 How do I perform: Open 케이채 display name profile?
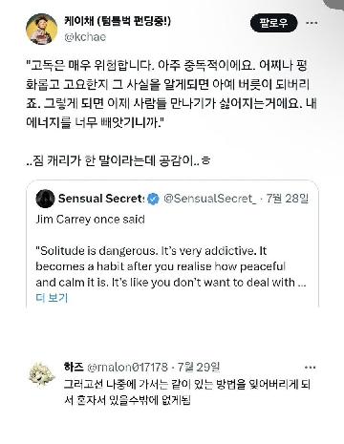tap(118, 21)
